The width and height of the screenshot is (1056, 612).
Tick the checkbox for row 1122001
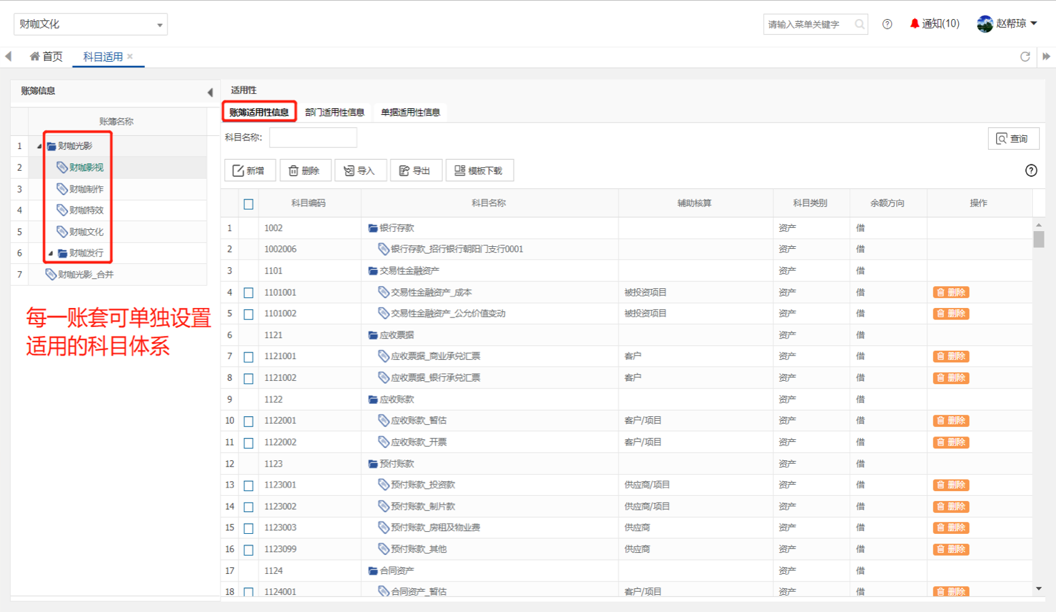(248, 422)
